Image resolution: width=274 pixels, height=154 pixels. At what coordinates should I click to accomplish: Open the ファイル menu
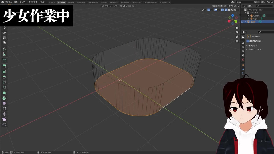9,2
